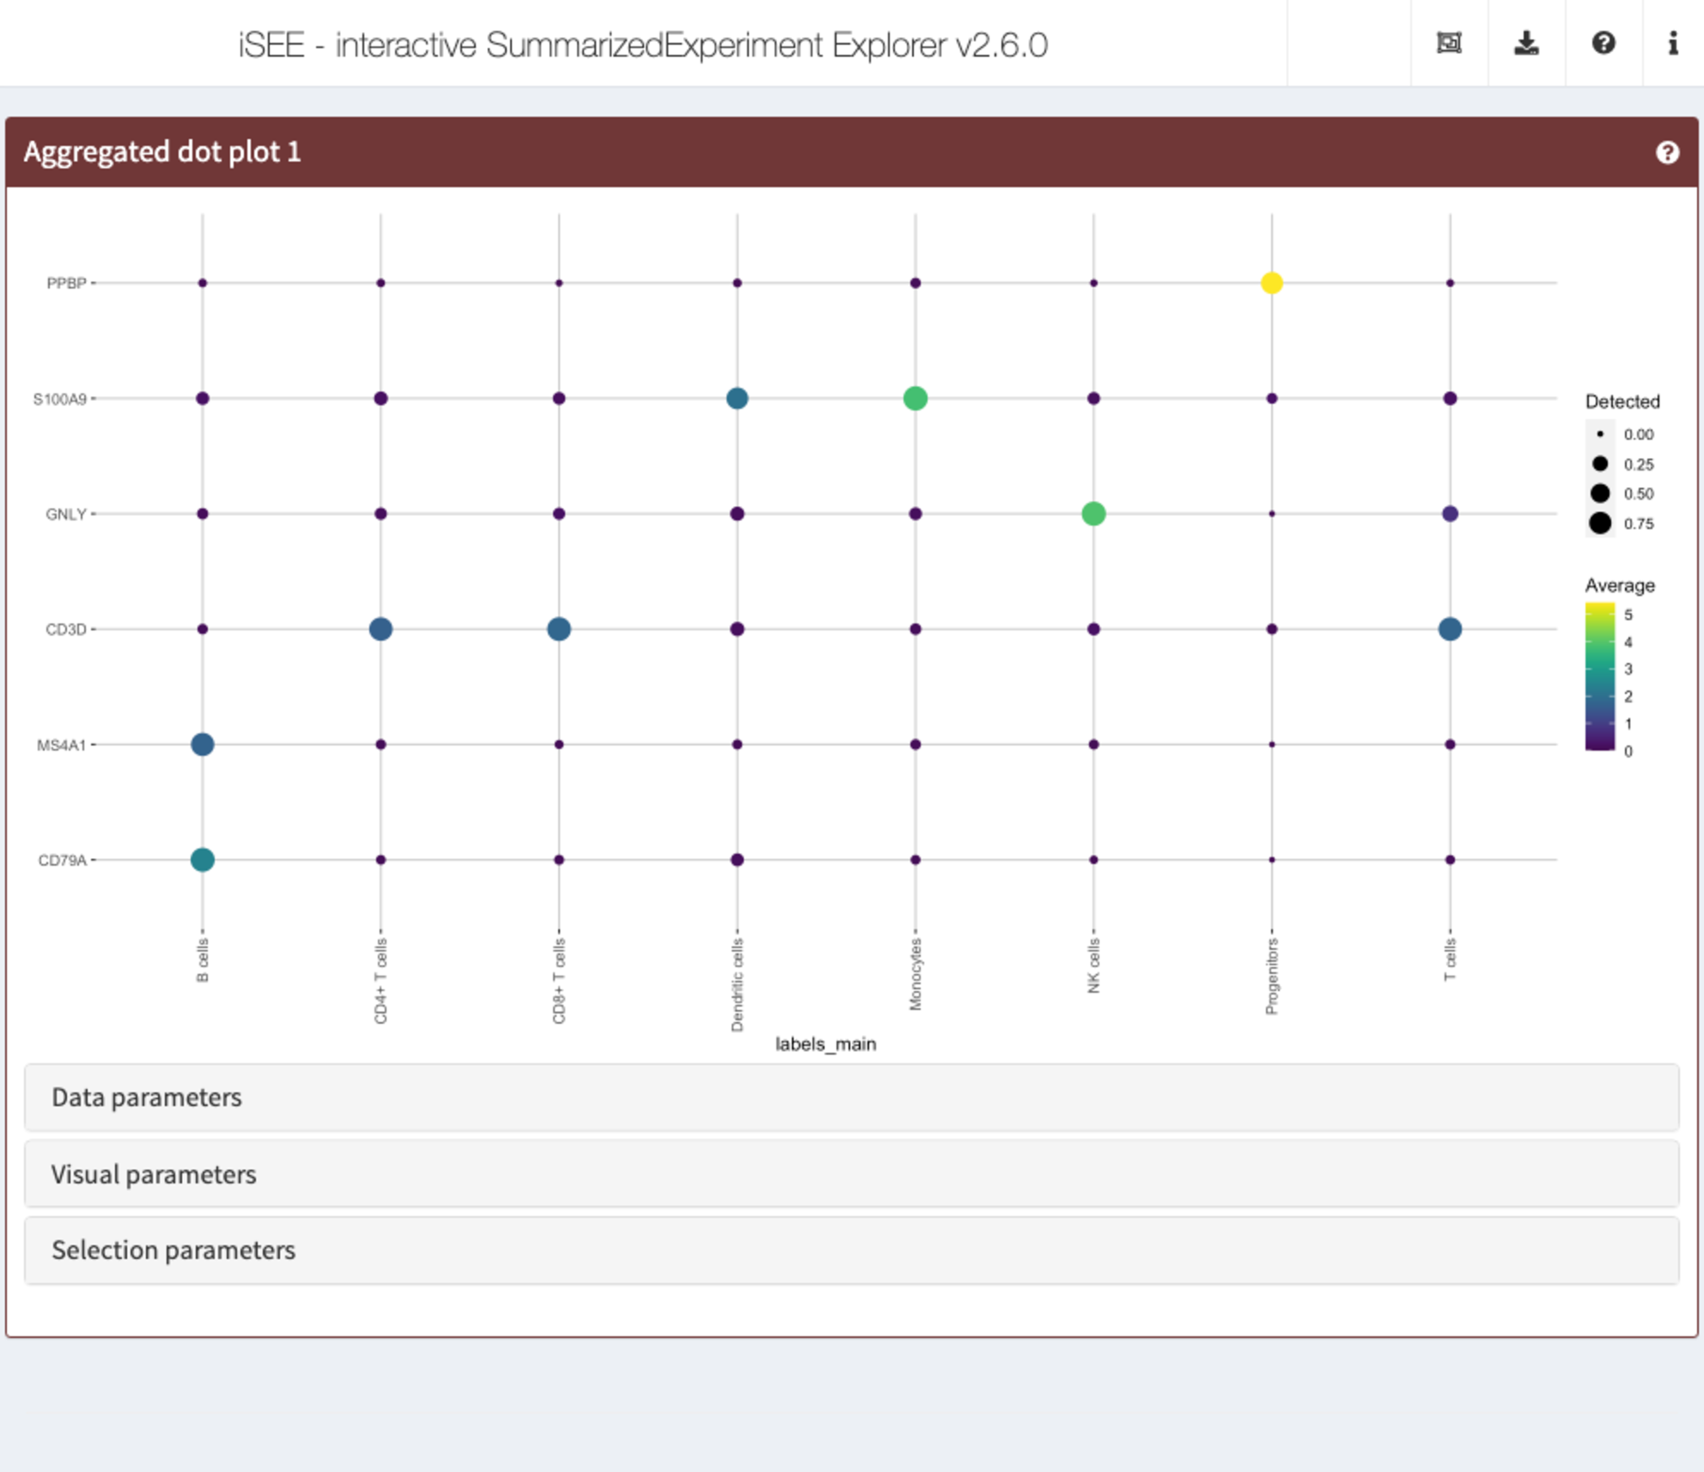This screenshot has width=1704, height=1472.
Task: Open the help question mark icon in header
Action: (x=1603, y=43)
